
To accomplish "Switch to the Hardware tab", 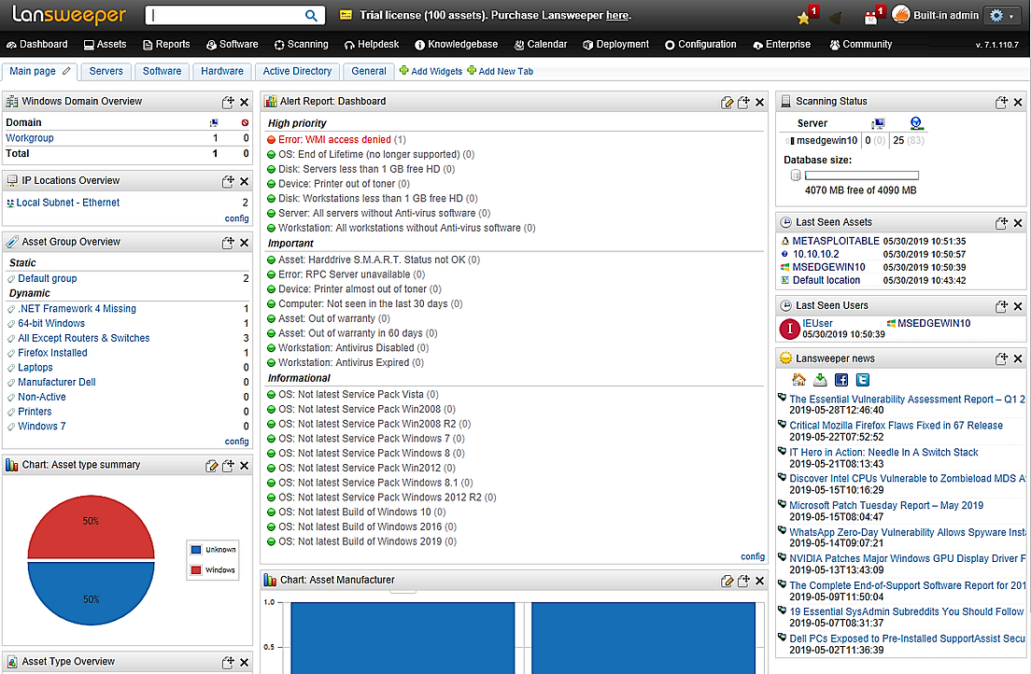I will 222,71.
